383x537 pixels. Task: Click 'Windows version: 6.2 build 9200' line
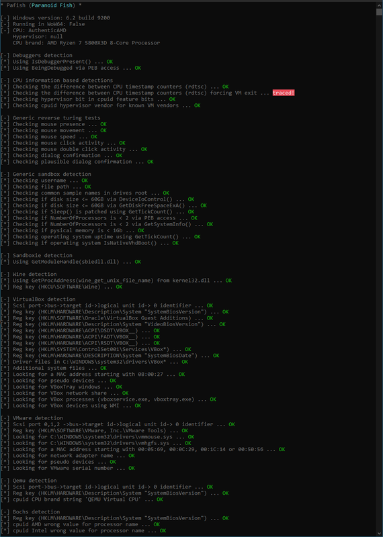(x=55, y=18)
